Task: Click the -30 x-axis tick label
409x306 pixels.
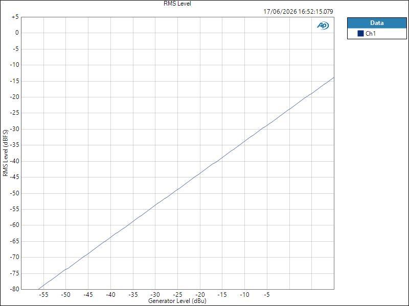Action: [155, 295]
